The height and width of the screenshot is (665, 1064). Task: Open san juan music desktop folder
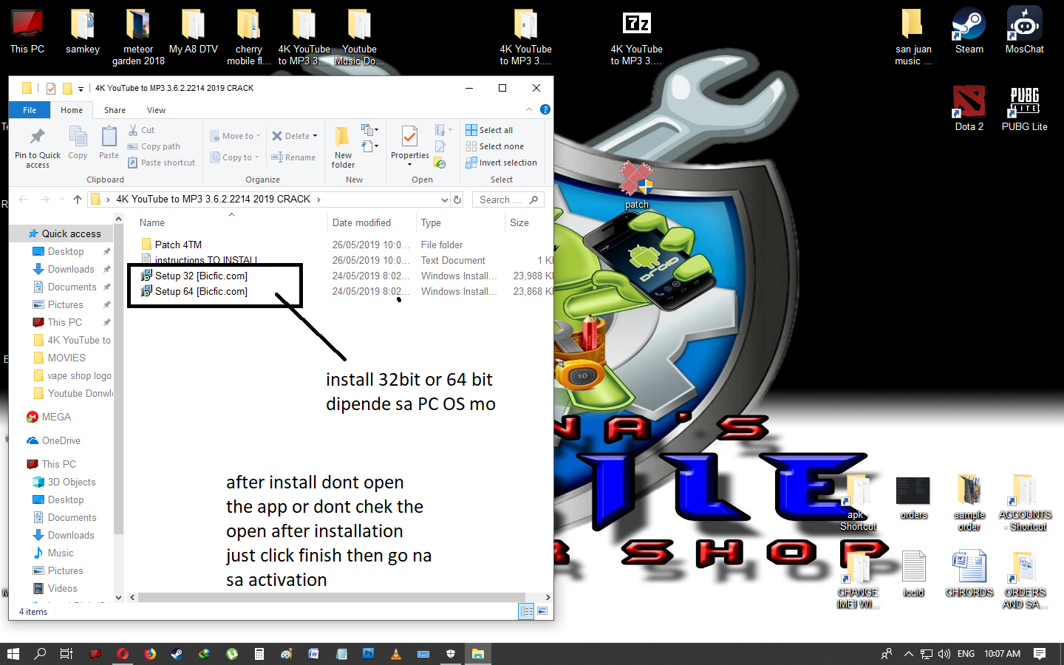913,37
